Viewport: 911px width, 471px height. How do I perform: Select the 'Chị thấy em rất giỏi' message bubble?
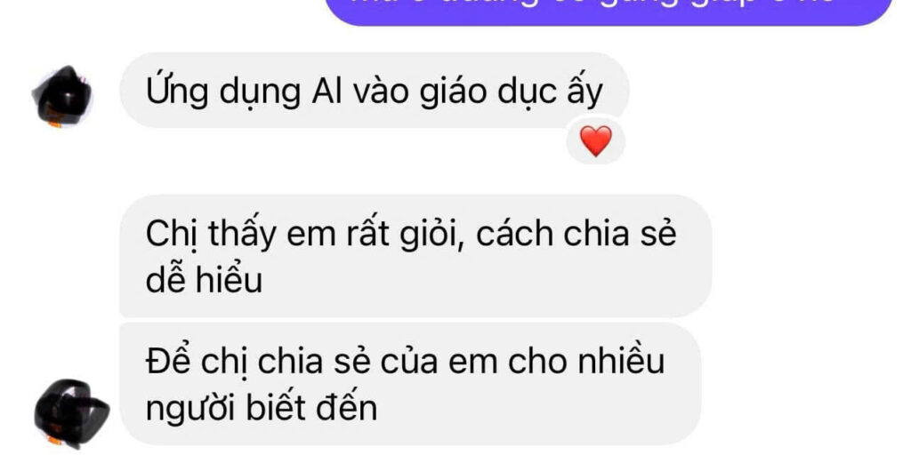click(x=415, y=256)
